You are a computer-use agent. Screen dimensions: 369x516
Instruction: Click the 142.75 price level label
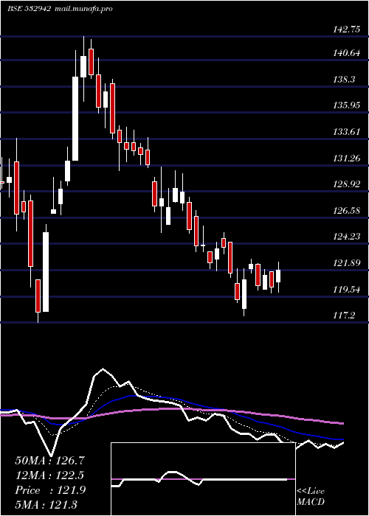pos(347,29)
